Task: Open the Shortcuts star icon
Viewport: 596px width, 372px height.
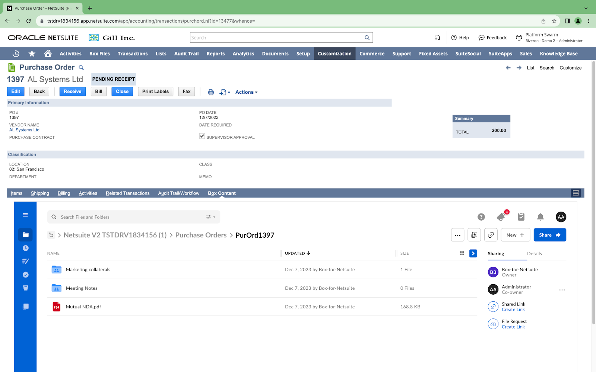Action: point(32,54)
